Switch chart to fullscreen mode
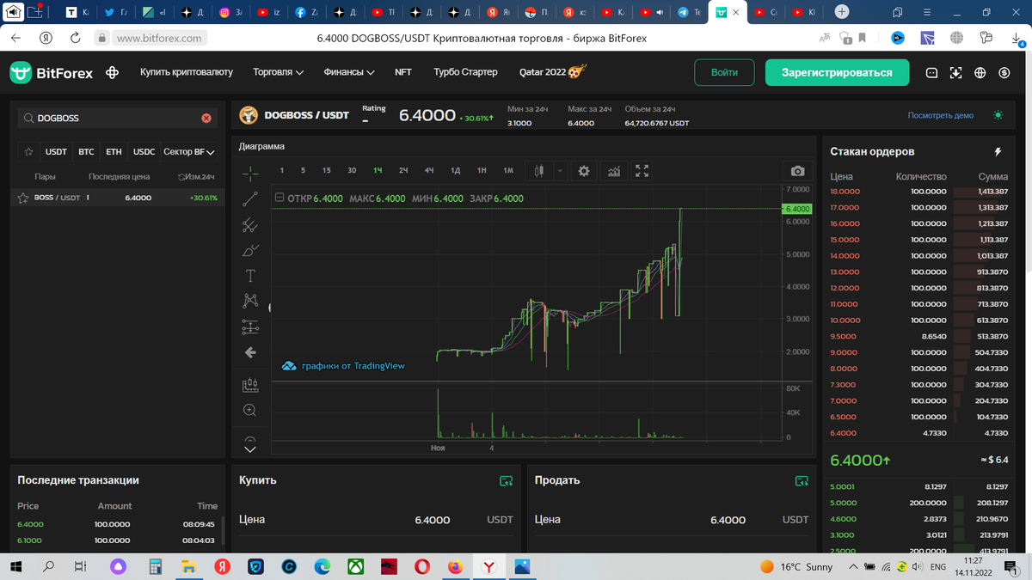The width and height of the screenshot is (1032, 580). [642, 171]
